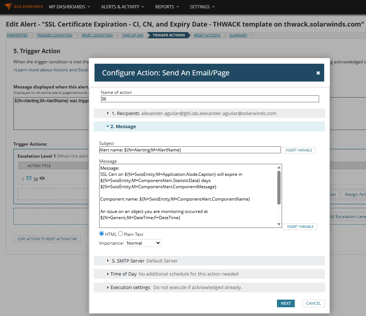Image resolution: width=366 pixels, height=316 pixels.
Task: Expand the 1. Recipients section
Action: (209, 113)
